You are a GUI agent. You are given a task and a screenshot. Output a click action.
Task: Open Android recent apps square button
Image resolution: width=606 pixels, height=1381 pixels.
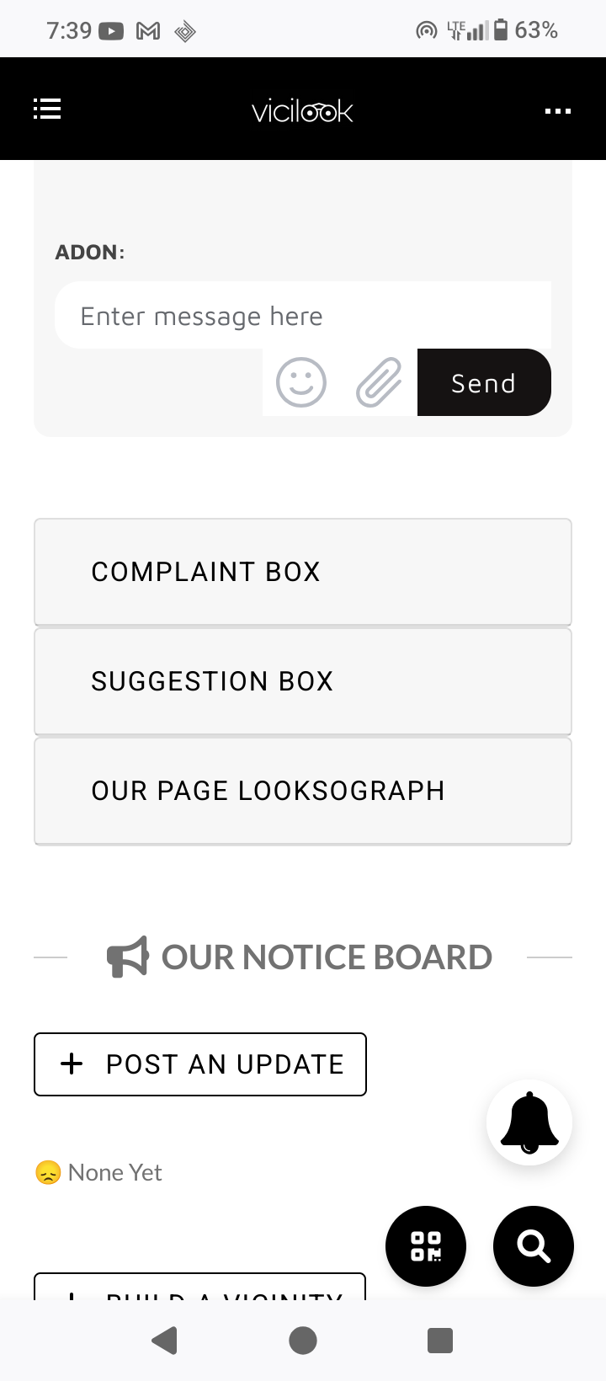[x=440, y=1340]
